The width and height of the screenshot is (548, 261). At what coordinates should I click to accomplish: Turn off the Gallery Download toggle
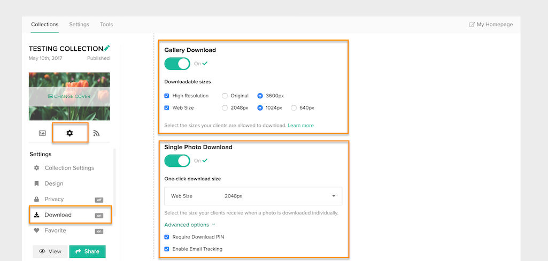tap(177, 64)
